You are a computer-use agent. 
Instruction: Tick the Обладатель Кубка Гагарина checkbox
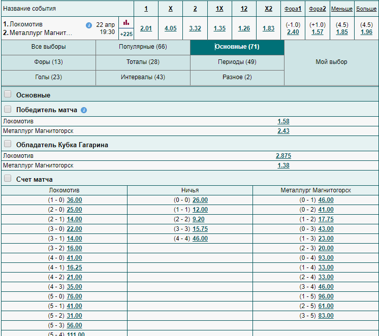click(8, 144)
